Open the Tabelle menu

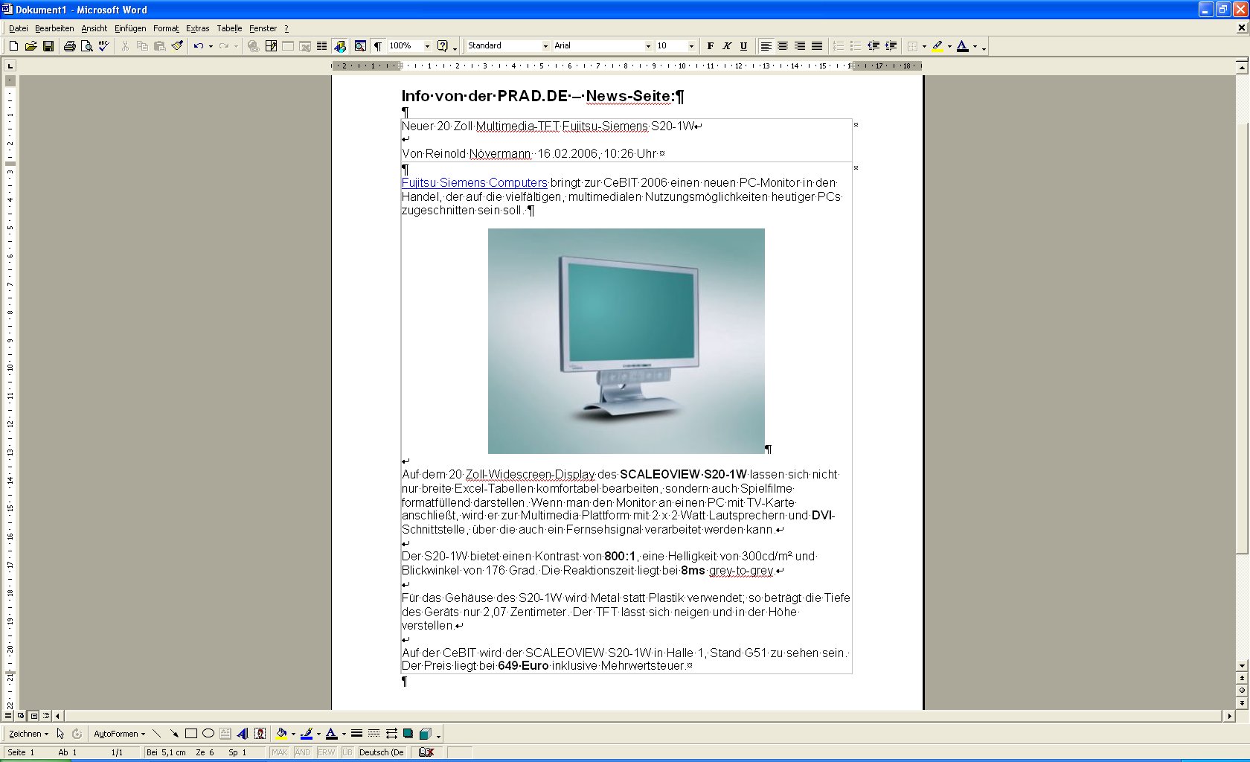229,28
